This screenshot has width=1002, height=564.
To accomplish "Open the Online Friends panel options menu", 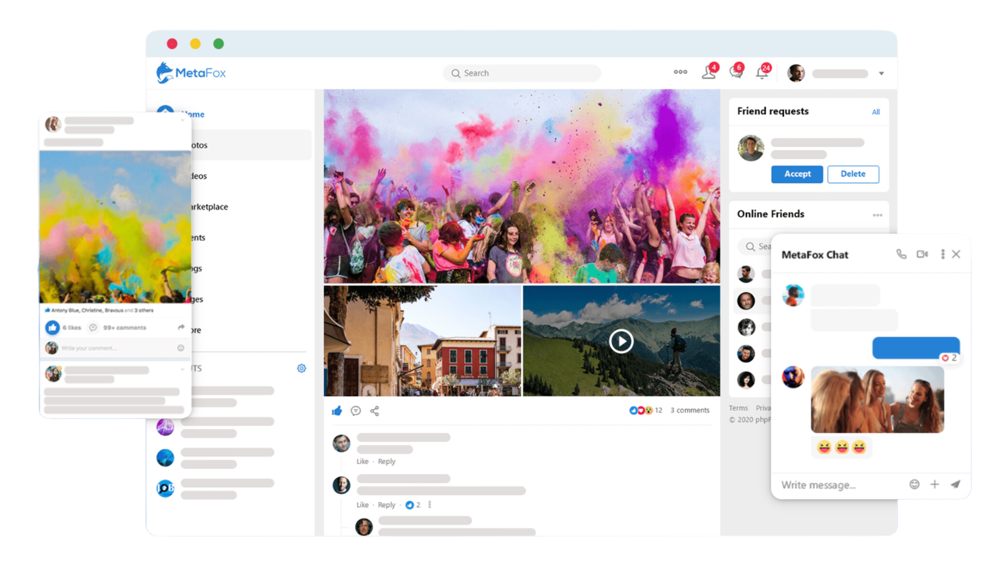I will 877,215.
